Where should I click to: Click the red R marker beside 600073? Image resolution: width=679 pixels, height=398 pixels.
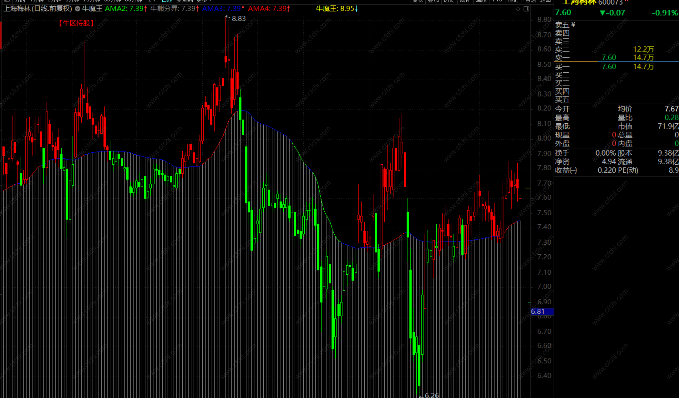click(627, 1)
